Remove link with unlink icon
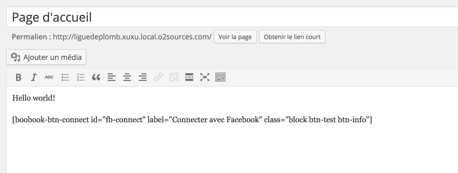The width and height of the screenshot is (458, 173). pos(174,77)
